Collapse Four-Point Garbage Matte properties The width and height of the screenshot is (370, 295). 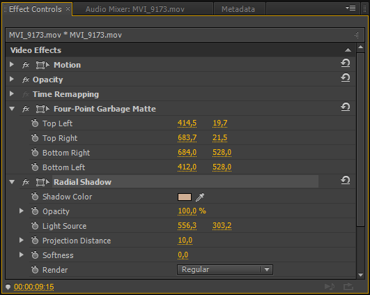(x=12, y=109)
